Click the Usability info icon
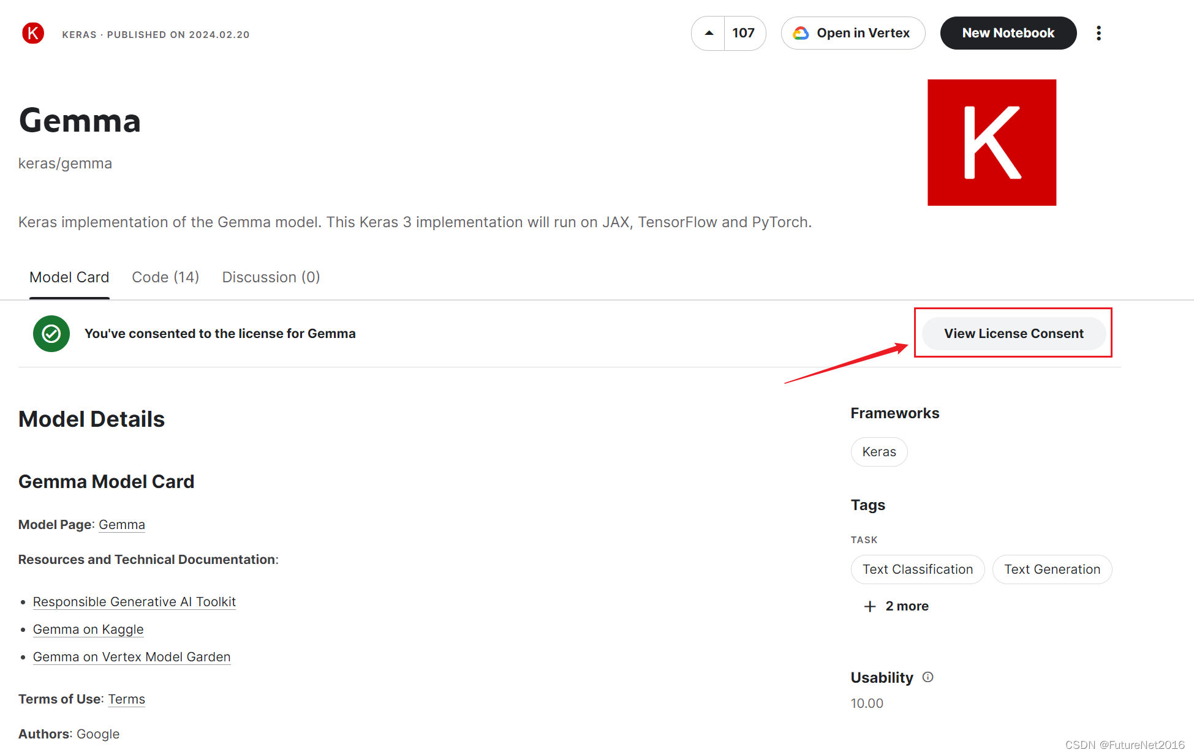The width and height of the screenshot is (1194, 755). (928, 677)
